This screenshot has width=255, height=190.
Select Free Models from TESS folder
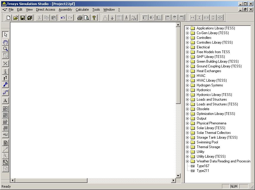pos(213,52)
